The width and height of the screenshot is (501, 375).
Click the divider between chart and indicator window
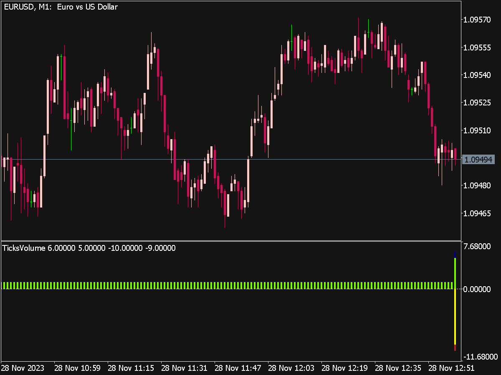click(230, 241)
